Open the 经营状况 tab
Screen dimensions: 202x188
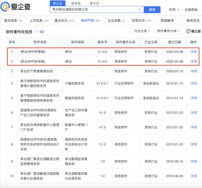[x=142, y=20]
